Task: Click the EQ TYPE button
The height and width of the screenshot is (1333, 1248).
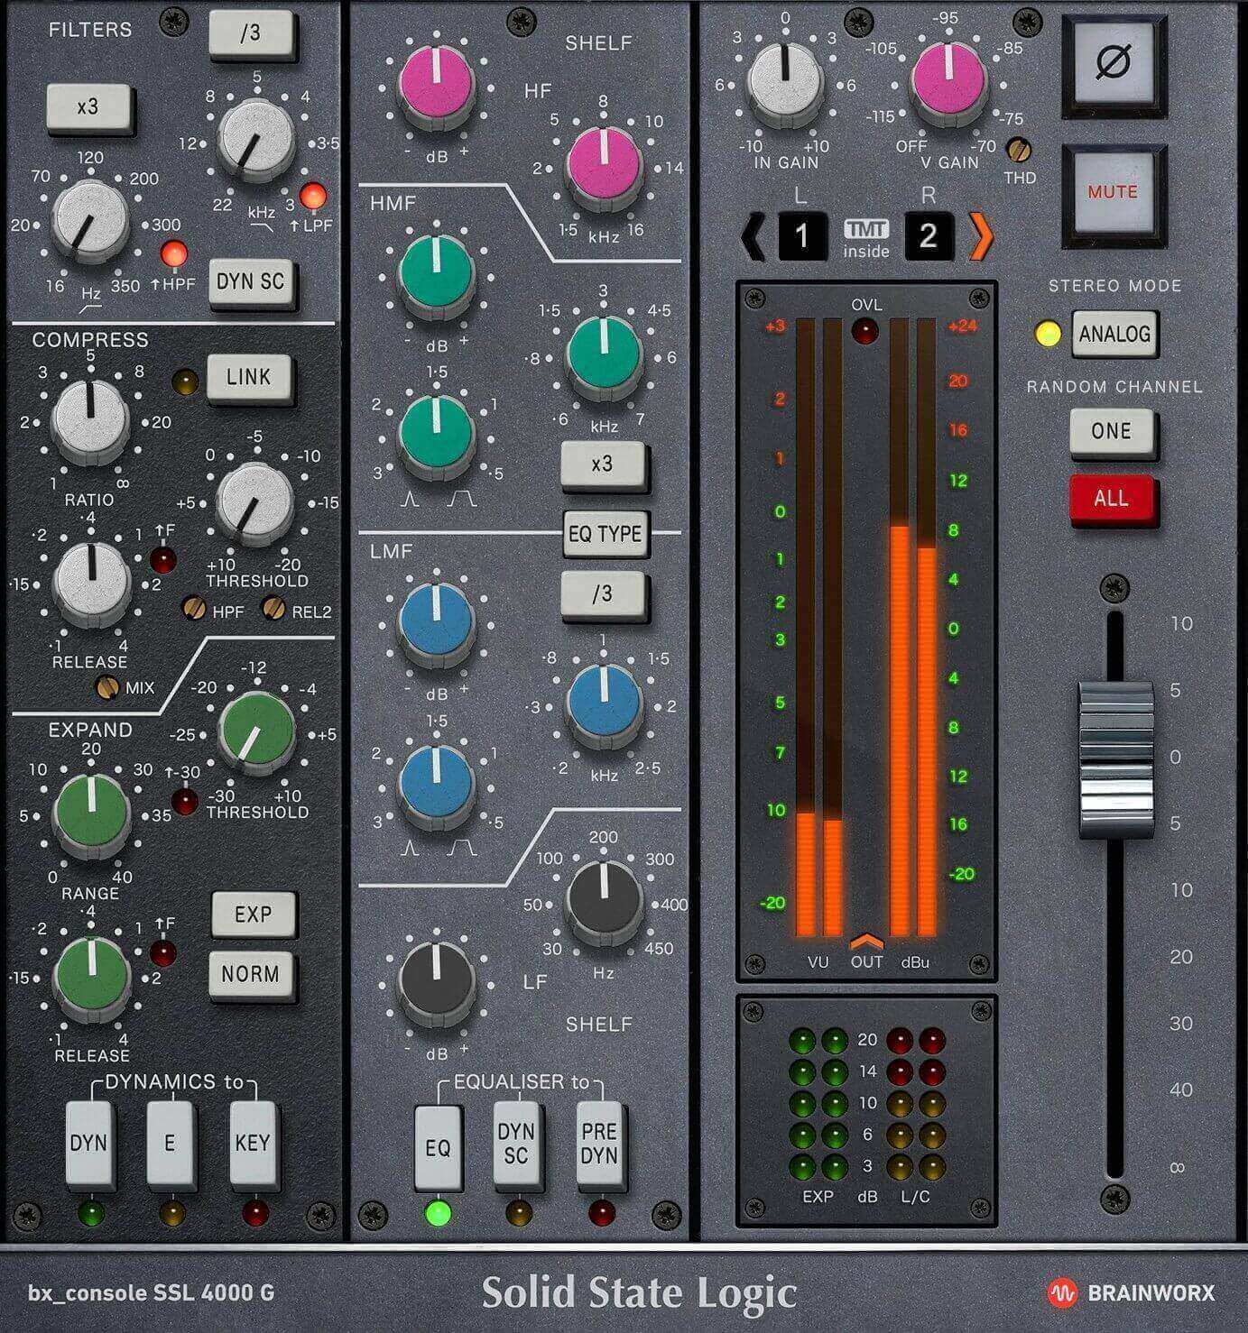Action: 605,534
